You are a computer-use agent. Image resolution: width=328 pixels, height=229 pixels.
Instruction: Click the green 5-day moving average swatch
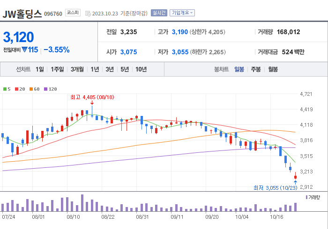[5, 89]
